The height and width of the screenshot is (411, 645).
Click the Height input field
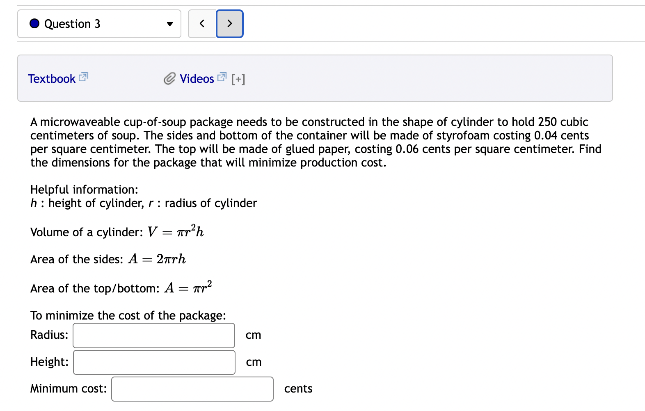coord(154,362)
